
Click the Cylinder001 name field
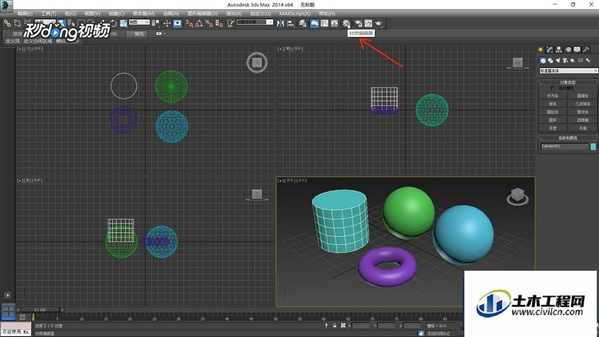(564, 147)
